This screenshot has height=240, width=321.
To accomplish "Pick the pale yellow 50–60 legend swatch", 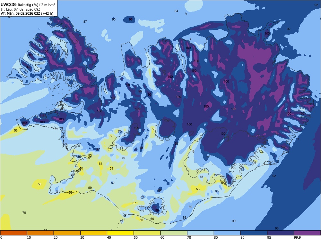I will tap(147, 233).
